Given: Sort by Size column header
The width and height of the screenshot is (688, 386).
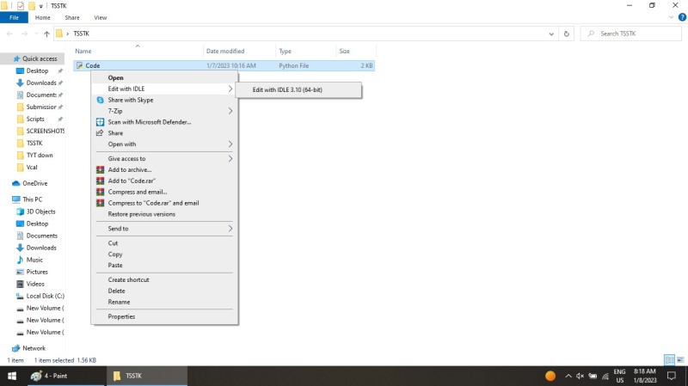Looking at the screenshot, I should 356,52.
